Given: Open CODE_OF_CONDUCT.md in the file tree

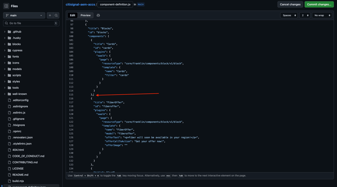Looking at the screenshot, I should click(x=28, y=156).
